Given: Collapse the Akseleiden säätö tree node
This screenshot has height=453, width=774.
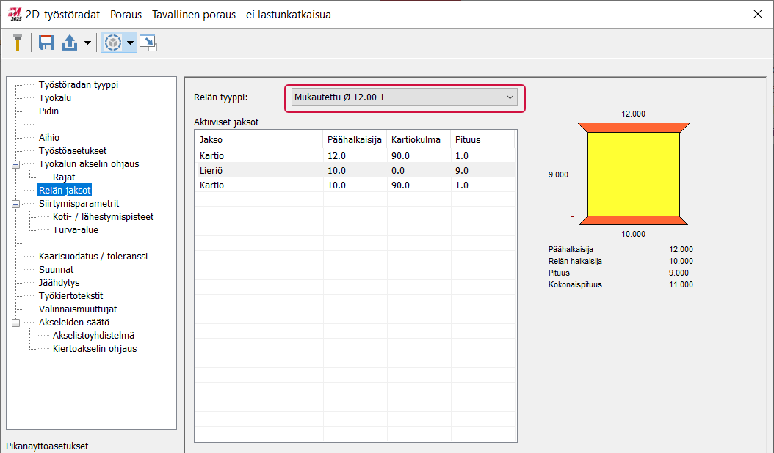Looking at the screenshot, I should (16, 323).
